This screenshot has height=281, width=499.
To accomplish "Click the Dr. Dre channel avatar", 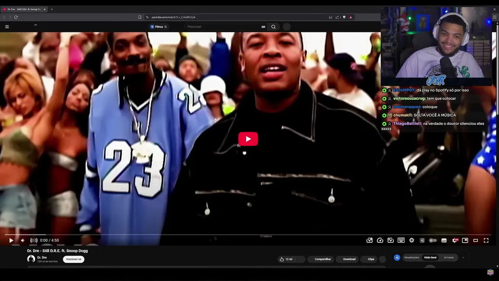I will point(31,259).
